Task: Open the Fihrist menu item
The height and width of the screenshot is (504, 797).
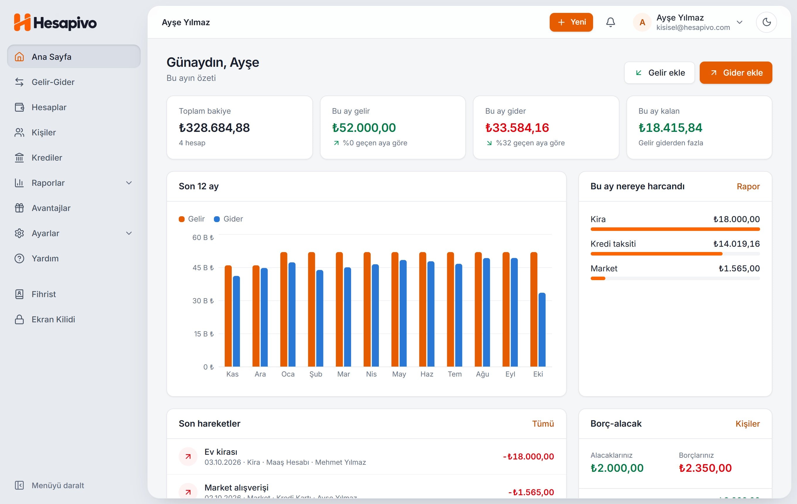Action: point(74,294)
